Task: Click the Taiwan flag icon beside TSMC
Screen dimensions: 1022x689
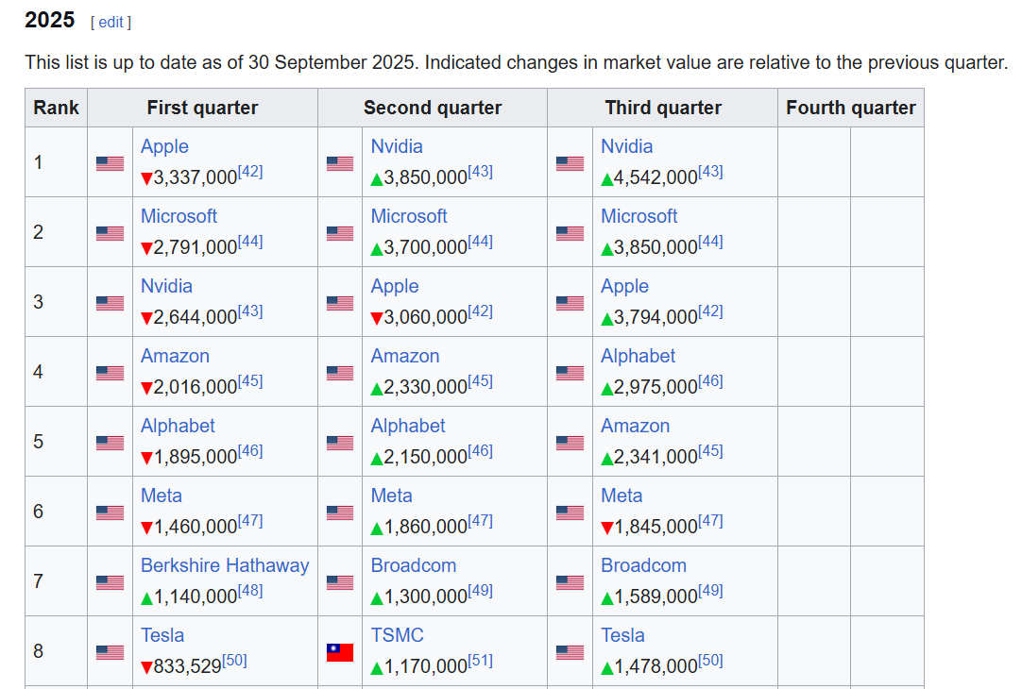Action: coord(340,652)
